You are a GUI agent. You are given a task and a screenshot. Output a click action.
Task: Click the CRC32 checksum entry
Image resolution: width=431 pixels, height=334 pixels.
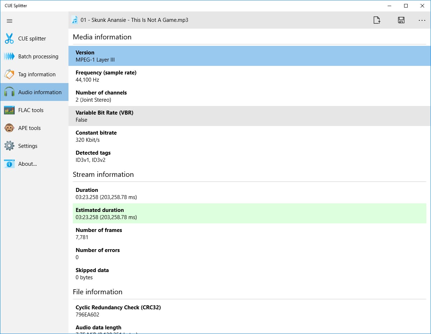tap(249, 311)
